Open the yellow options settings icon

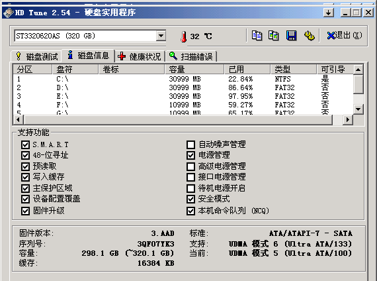(x=309, y=36)
